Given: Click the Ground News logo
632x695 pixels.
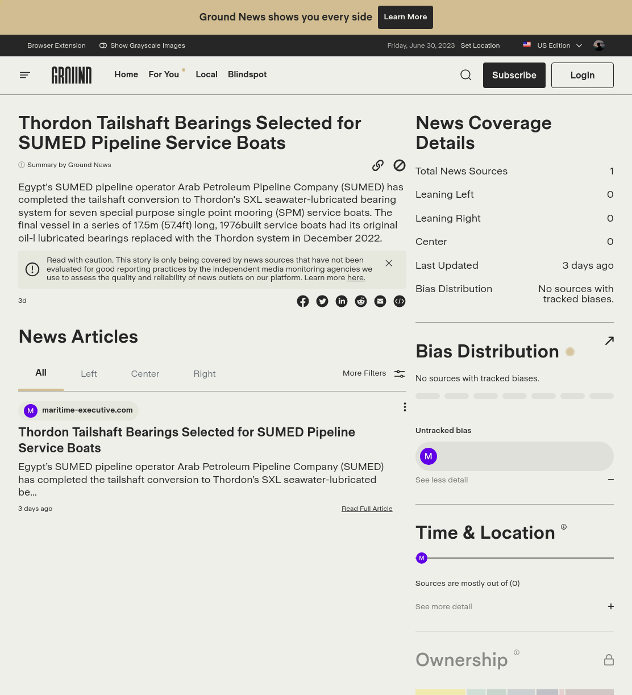Looking at the screenshot, I should point(72,75).
